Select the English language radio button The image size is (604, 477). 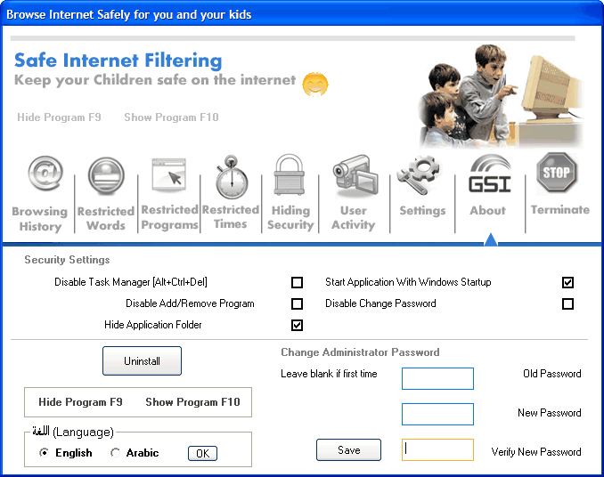[x=45, y=453]
